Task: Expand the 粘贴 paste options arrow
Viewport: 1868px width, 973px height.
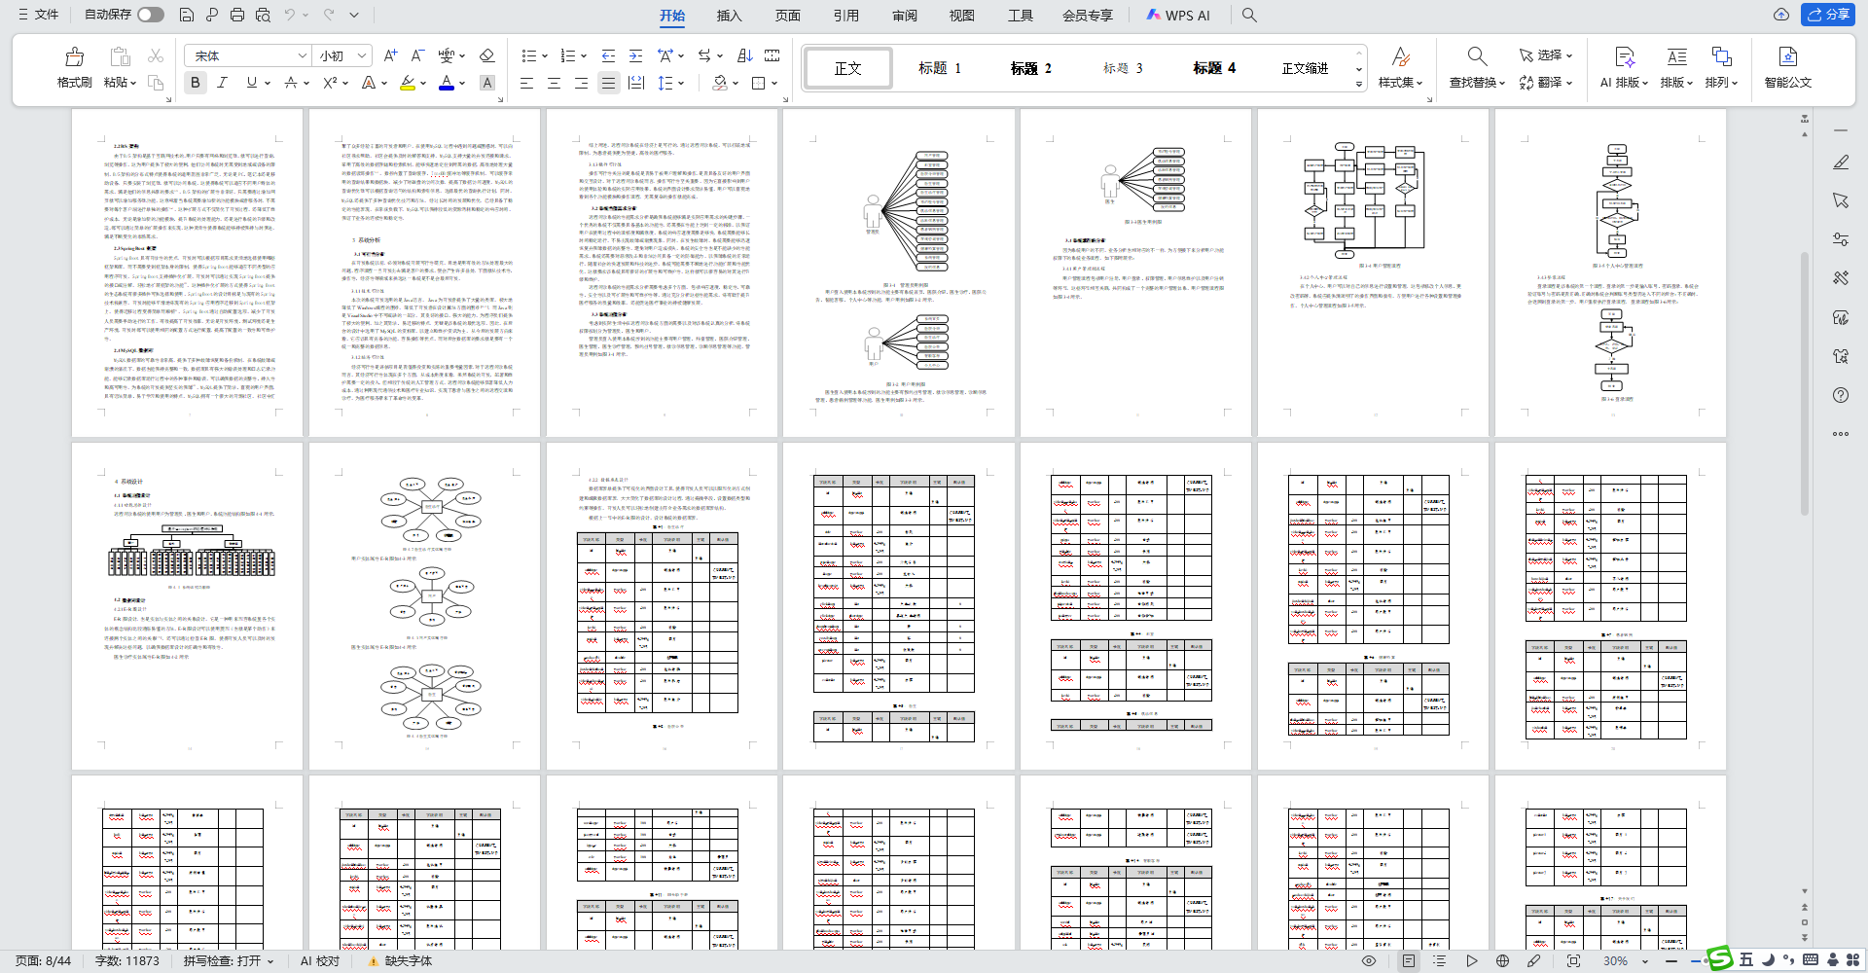Action: tap(133, 83)
